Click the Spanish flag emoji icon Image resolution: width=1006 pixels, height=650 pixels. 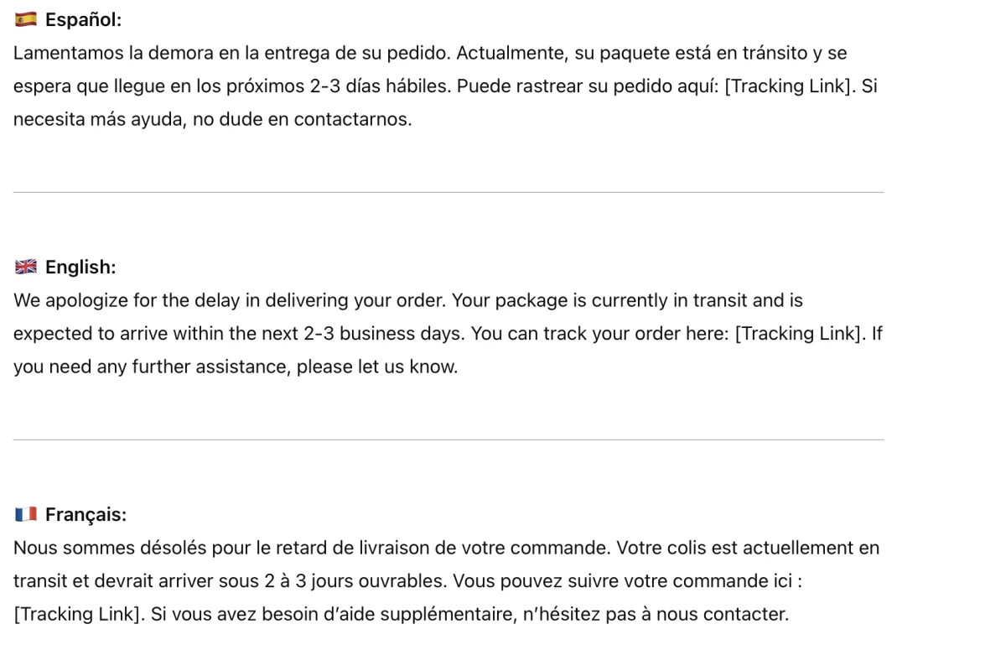pyautogui.click(x=26, y=19)
